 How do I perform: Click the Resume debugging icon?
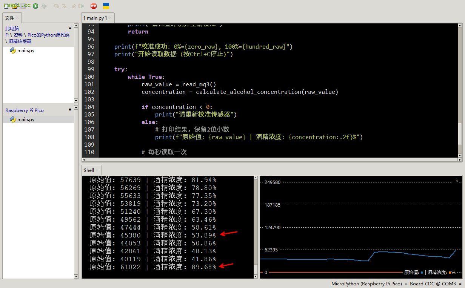82,6
